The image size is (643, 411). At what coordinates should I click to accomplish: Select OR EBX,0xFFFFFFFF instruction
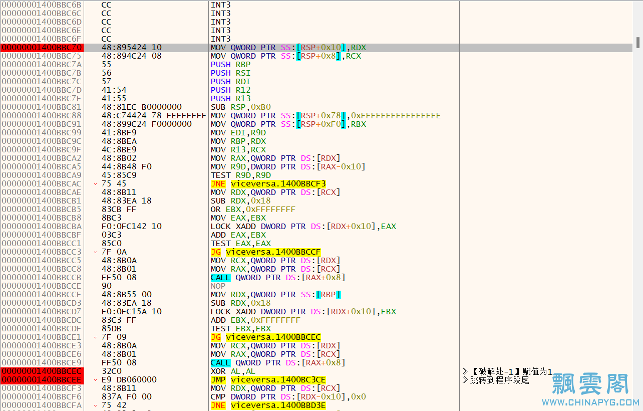tap(253, 210)
